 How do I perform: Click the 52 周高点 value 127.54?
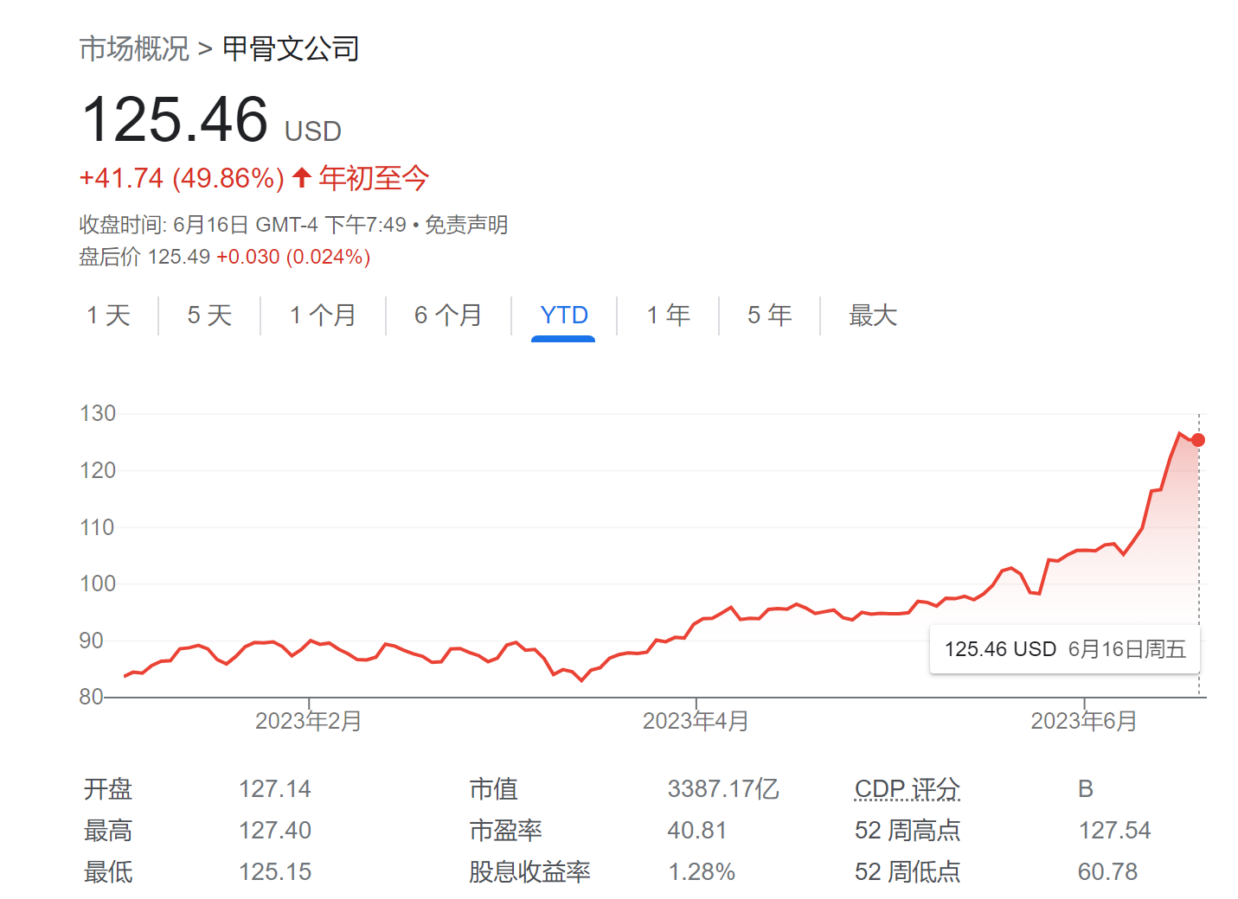pyautogui.click(x=1114, y=831)
